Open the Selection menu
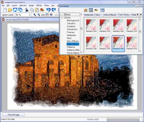Screen dimensions: 144x122 (23, 6)
